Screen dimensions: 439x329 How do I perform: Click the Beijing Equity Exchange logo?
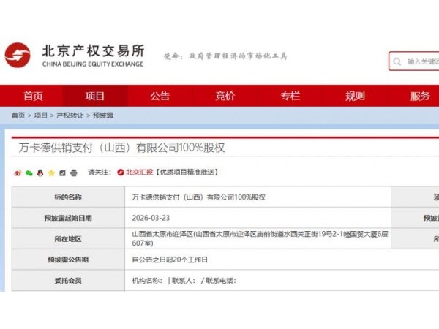coord(18,55)
